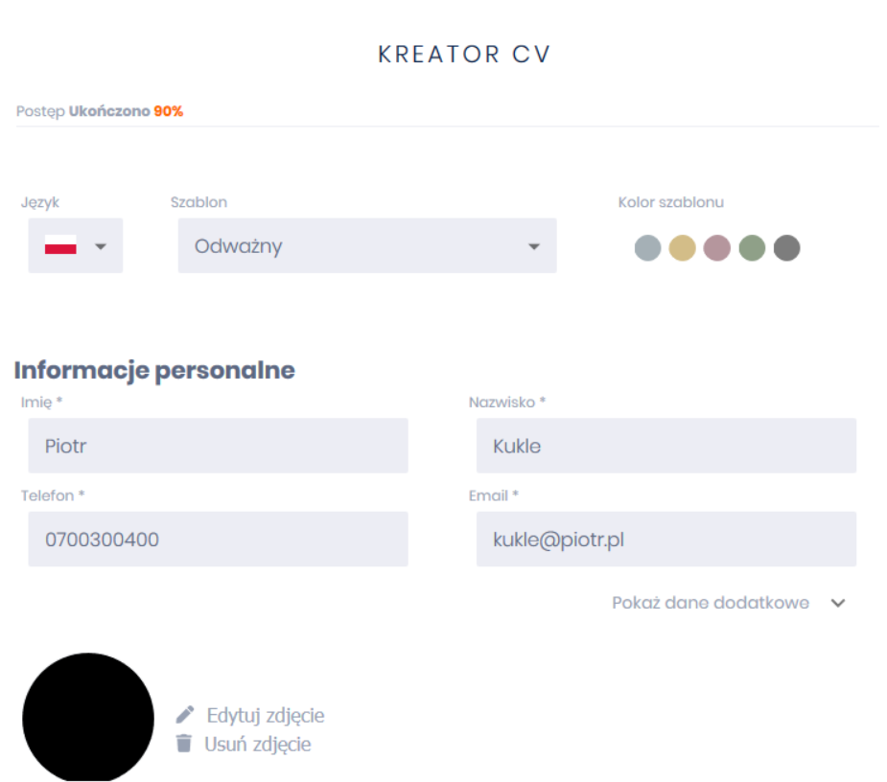Expand Pokaż dane dodatkowe chevron

pos(838,603)
